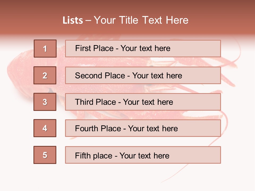The height and width of the screenshot is (191, 255).
Task: Click the number 3 box
Action: pyautogui.click(x=45, y=102)
